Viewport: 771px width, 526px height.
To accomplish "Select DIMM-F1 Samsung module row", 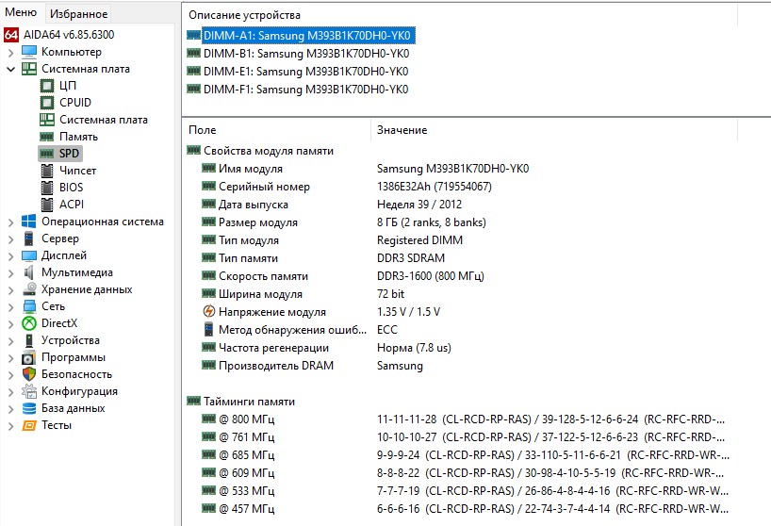I will pyautogui.click(x=298, y=89).
